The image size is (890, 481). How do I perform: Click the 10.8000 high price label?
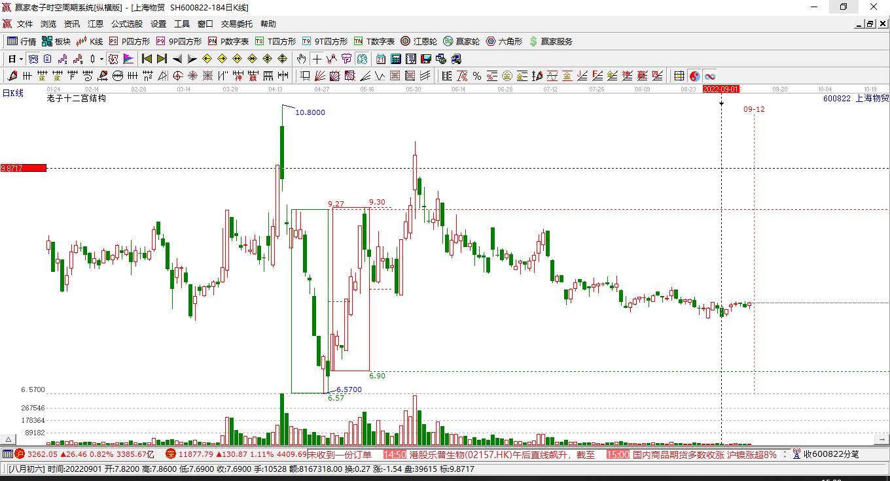coord(310,112)
